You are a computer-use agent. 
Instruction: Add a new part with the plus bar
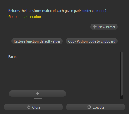coord(38,94)
